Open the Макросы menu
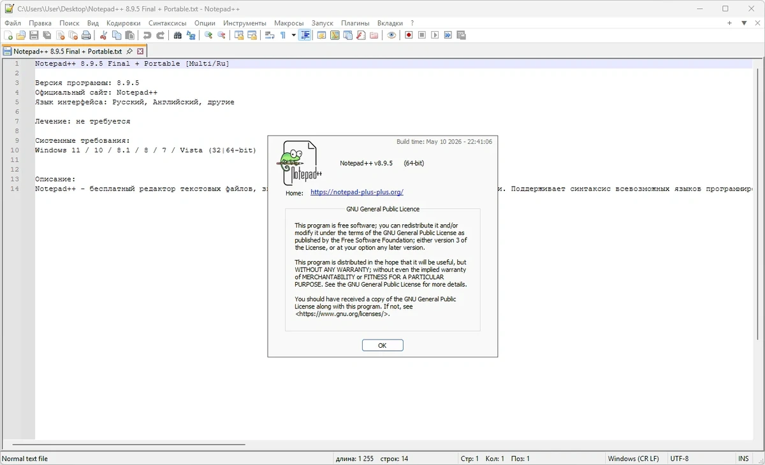Screen dimensions: 765x465 coord(289,23)
